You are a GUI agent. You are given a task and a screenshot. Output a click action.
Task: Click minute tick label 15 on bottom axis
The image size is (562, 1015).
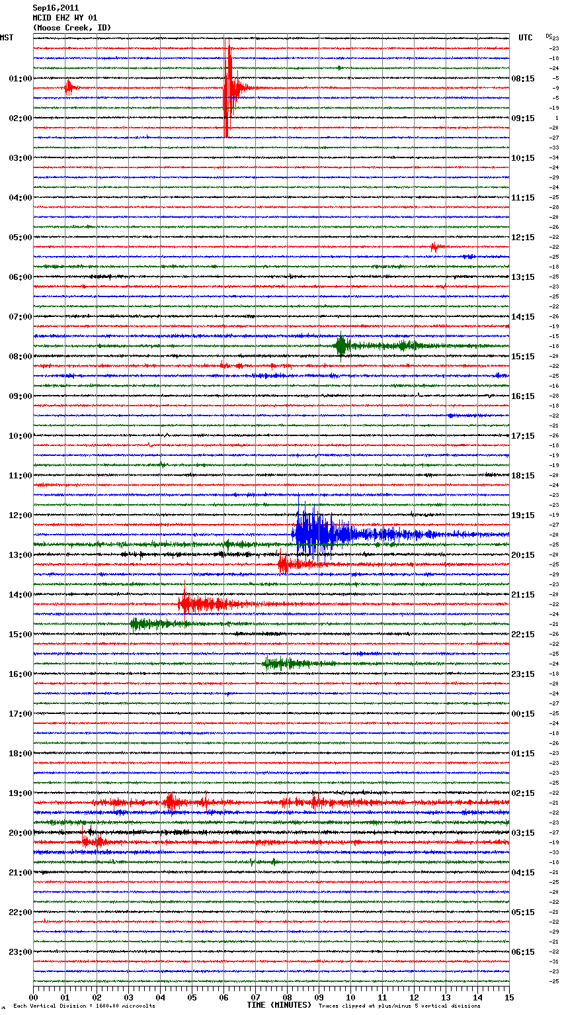pos(509,997)
